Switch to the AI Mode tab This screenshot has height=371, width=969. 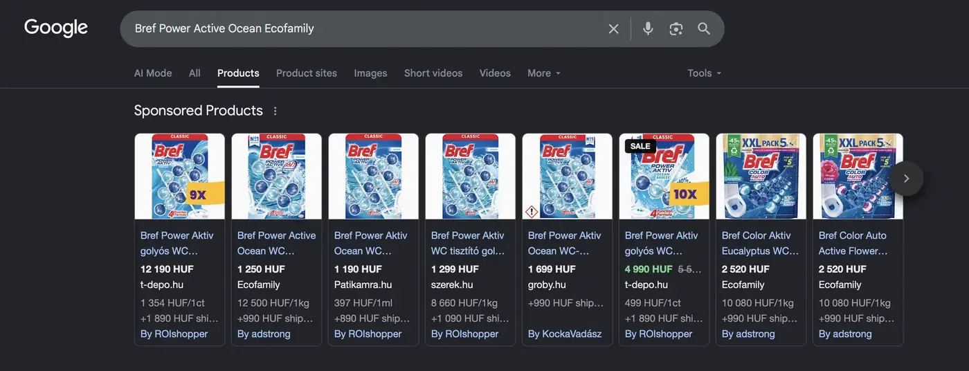153,73
